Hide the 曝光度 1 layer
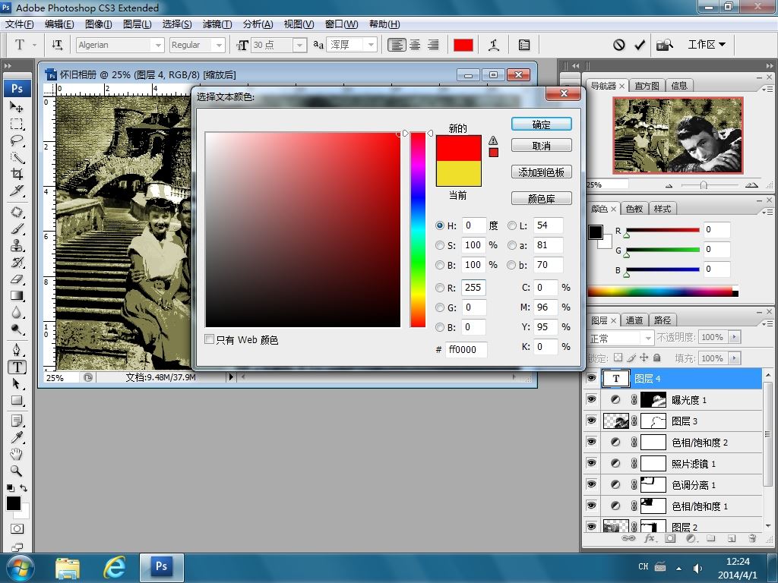Viewport: 778px width, 583px height. (592, 400)
